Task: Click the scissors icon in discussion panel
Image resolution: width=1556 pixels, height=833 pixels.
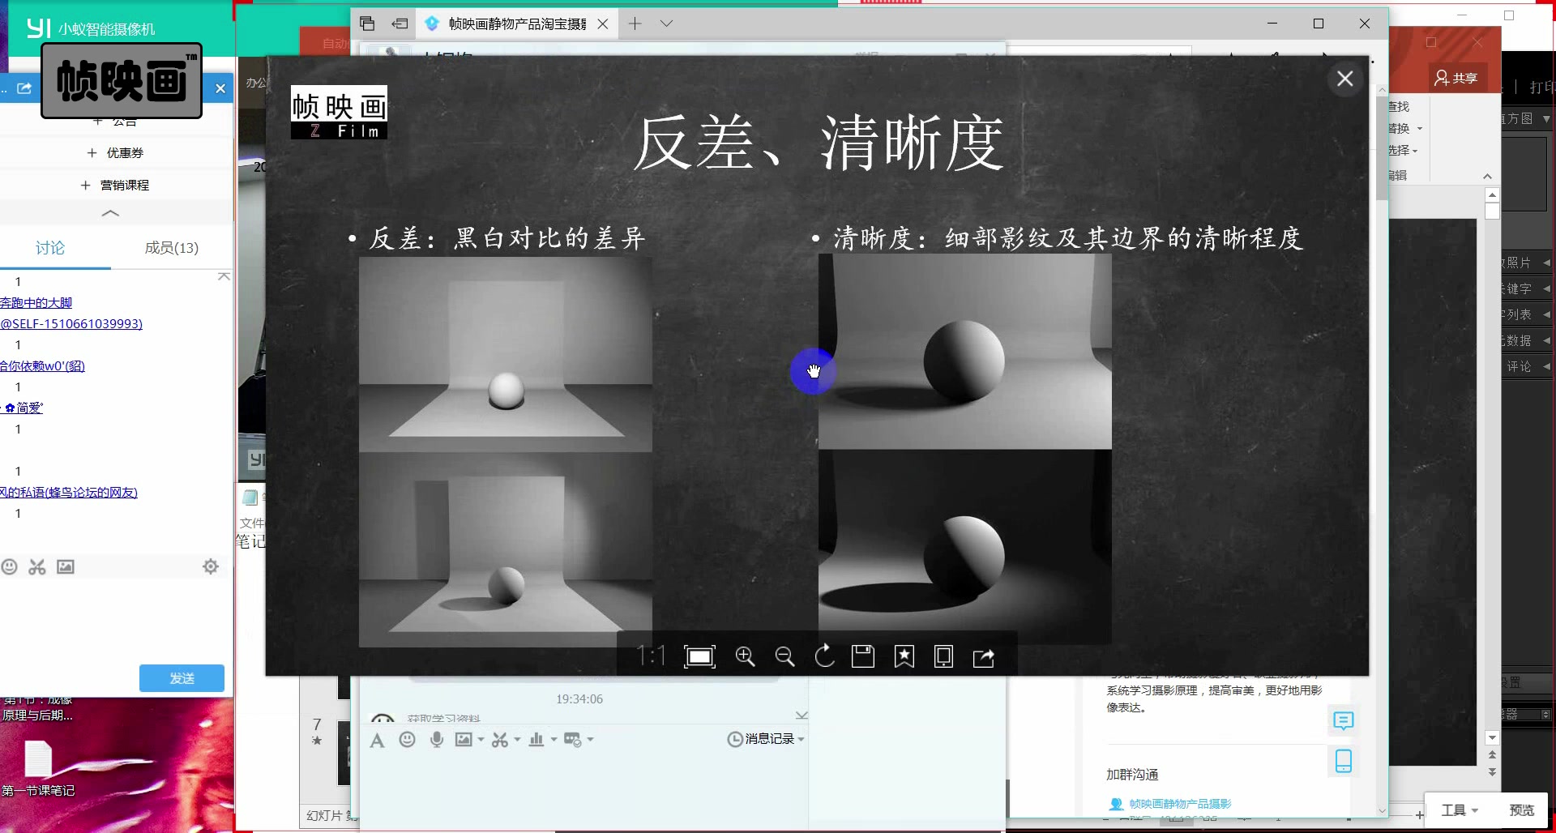Action: tap(37, 567)
